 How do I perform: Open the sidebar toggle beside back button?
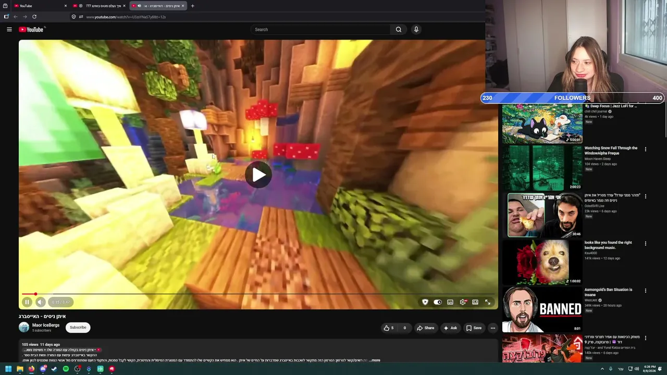coord(6,17)
